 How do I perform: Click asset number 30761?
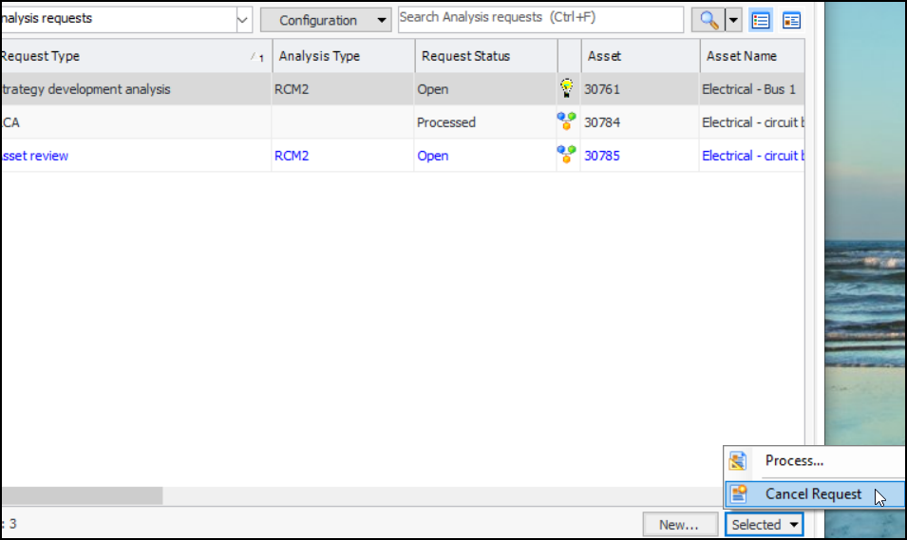point(601,89)
